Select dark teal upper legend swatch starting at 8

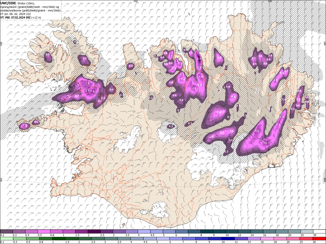pos(207,232)
